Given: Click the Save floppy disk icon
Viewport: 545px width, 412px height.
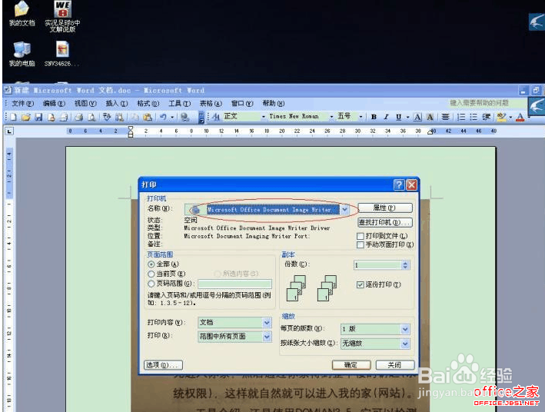Looking at the screenshot, I should 38,117.
